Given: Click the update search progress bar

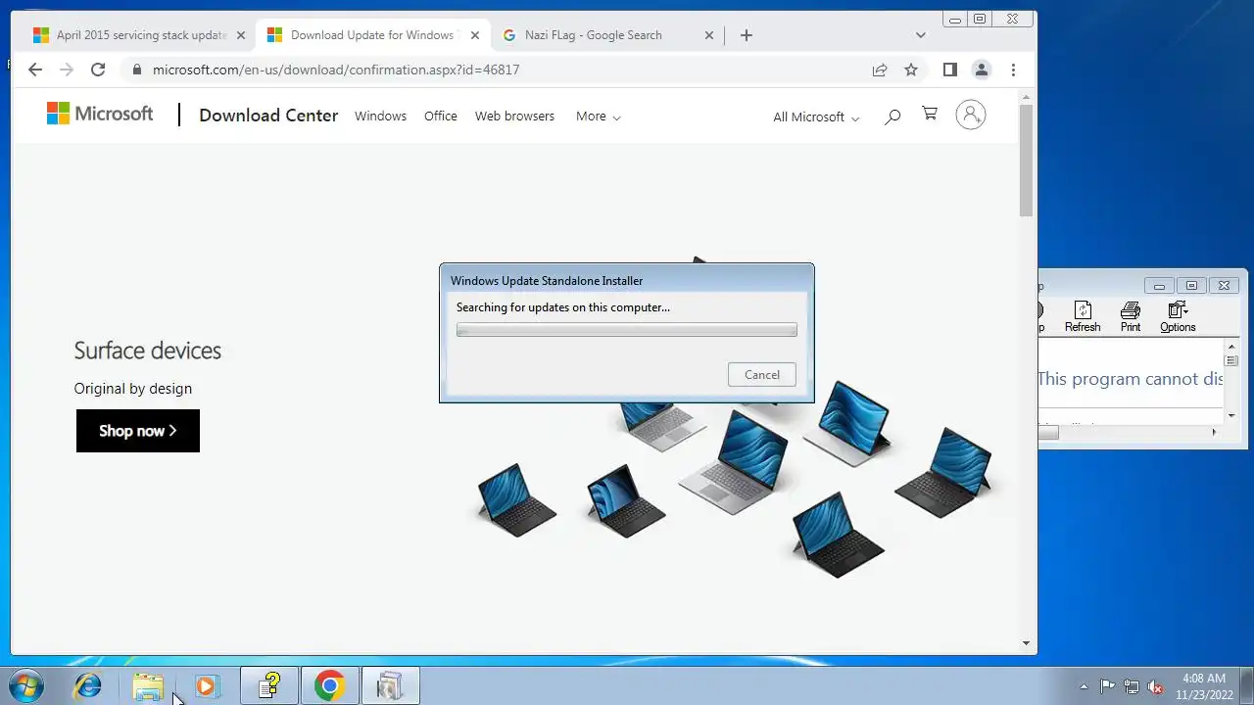Looking at the screenshot, I should tap(627, 330).
